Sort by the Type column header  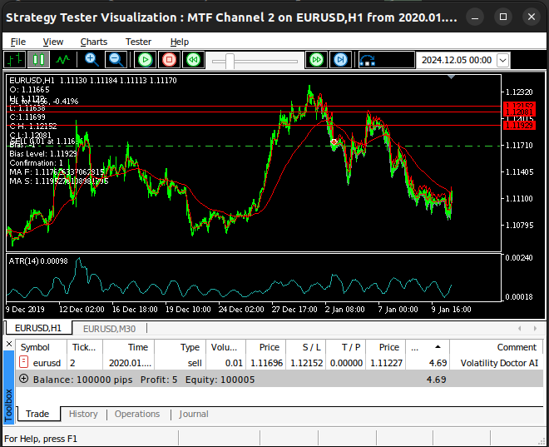(x=180, y=347)
